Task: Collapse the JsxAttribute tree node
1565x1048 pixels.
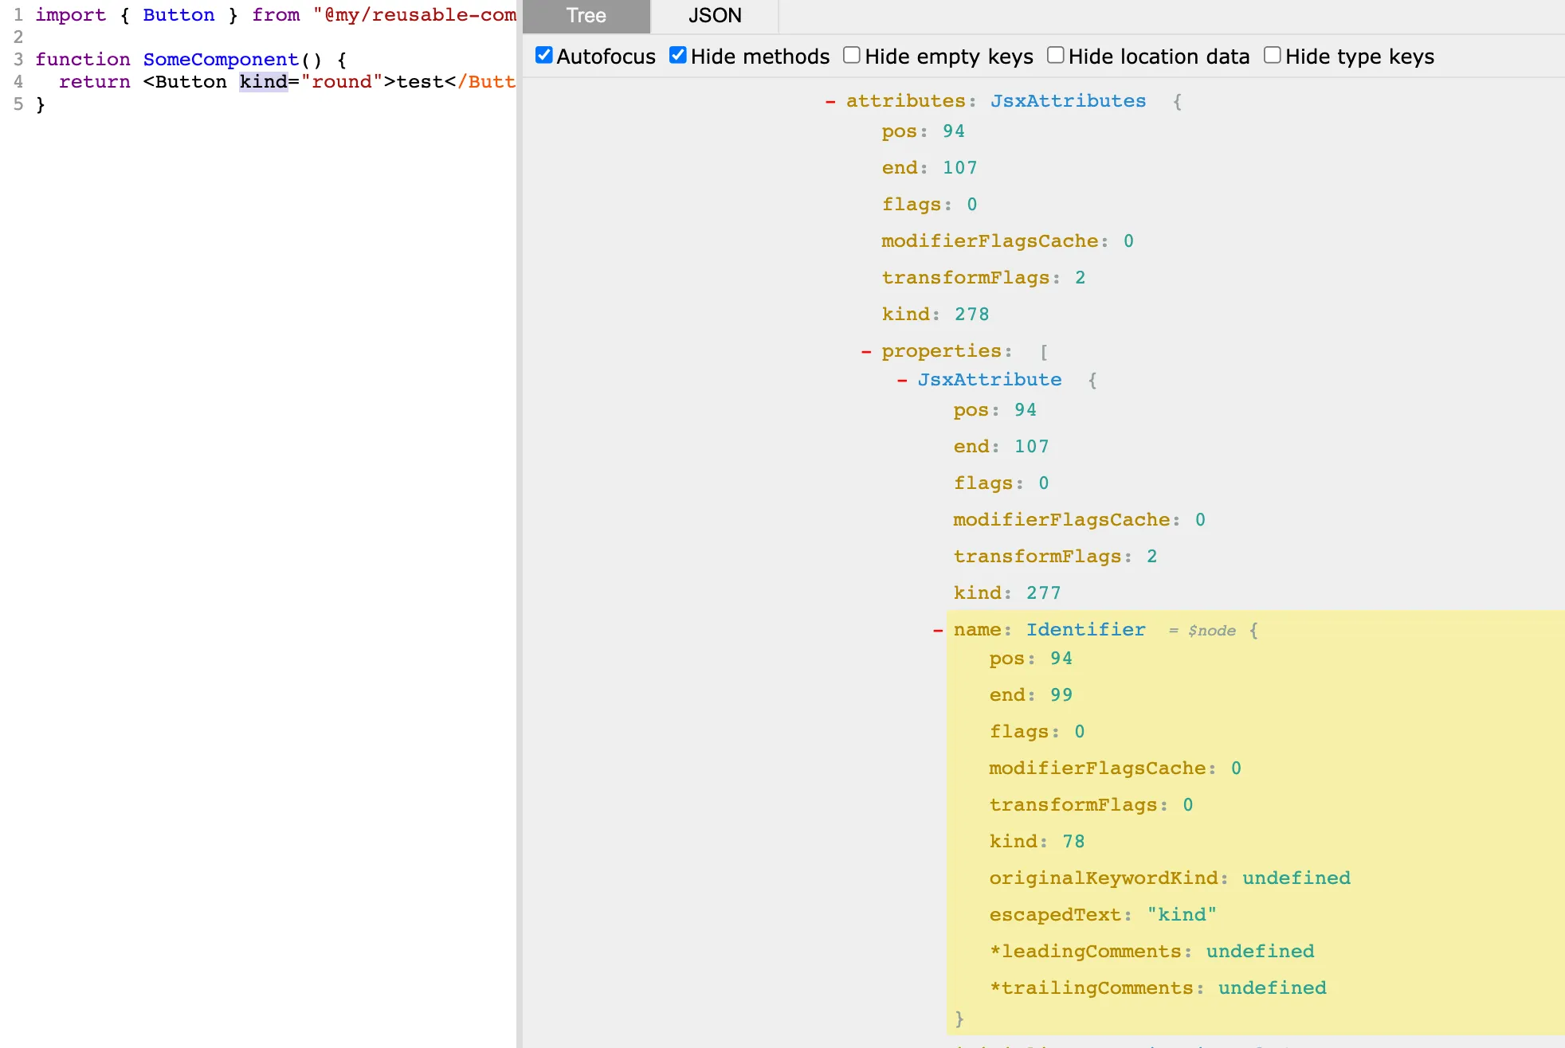Action: click(x=902, y=380)
